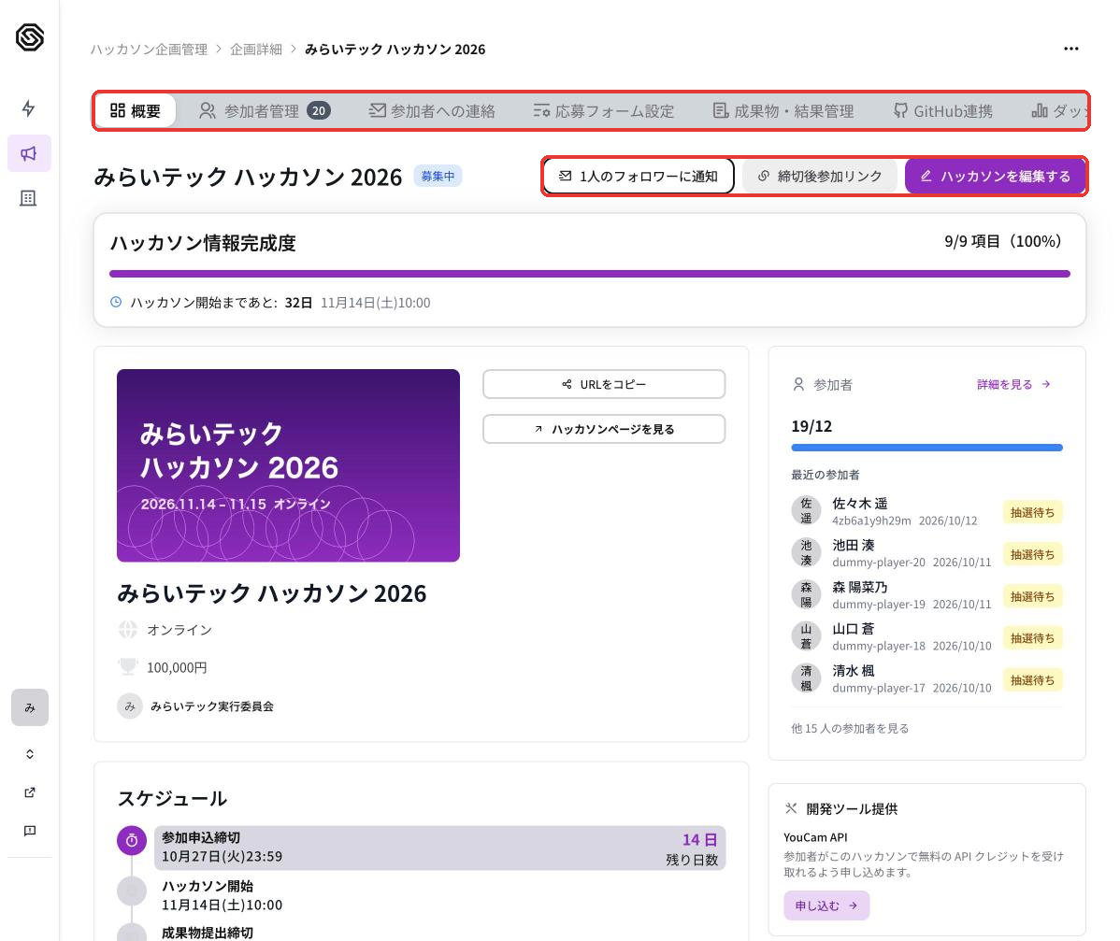Screen dimensions: 1120x941
Task: Click 抽選待ち badge for 佐々木 遥
Action: click(x=1032, y=512)
